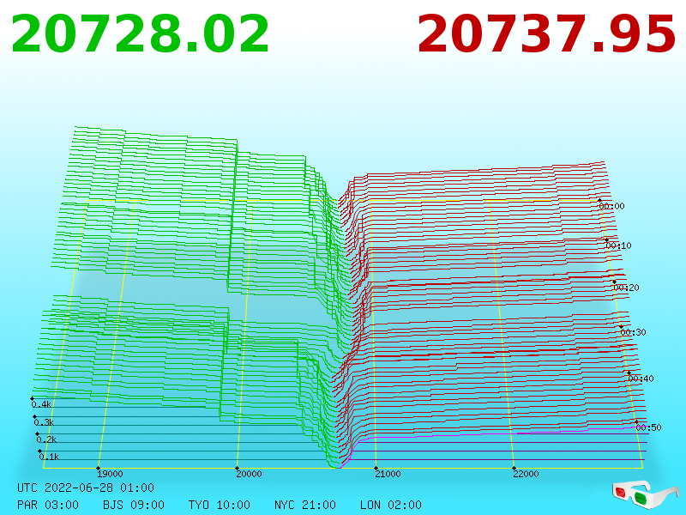The height and width of the screenshot is (515, 686).
Task: Click the 00:20 time axis marker
Action: (627, 288)
